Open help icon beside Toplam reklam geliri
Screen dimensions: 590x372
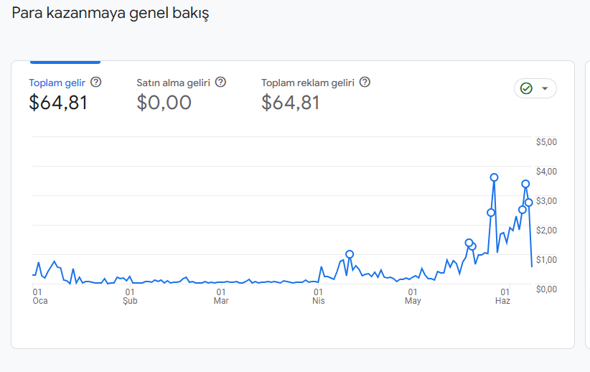(x=365, y=82)
